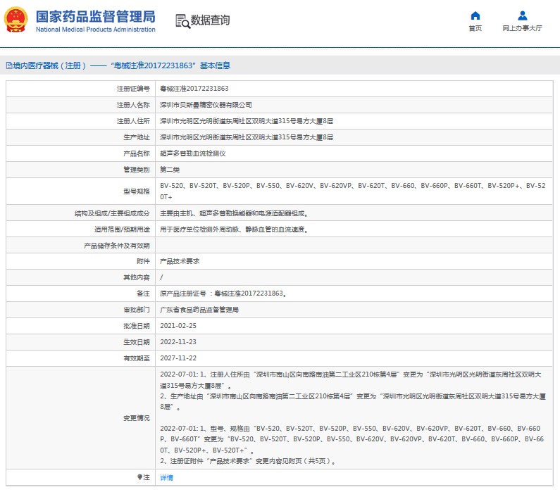Open the 详情 link
The image size is (560, 492).
(x=166, y=477)
